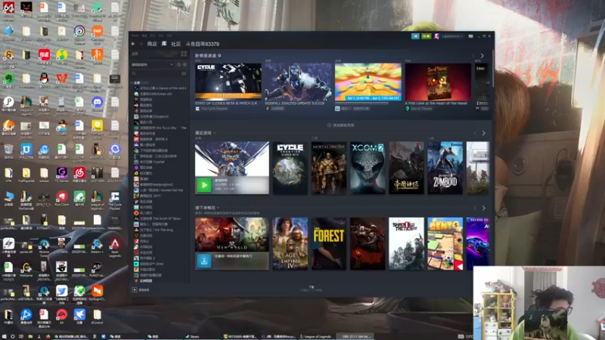605x340 pixels.
Task: Click the user avatar in Steam header
Action: tap(437, 36)
